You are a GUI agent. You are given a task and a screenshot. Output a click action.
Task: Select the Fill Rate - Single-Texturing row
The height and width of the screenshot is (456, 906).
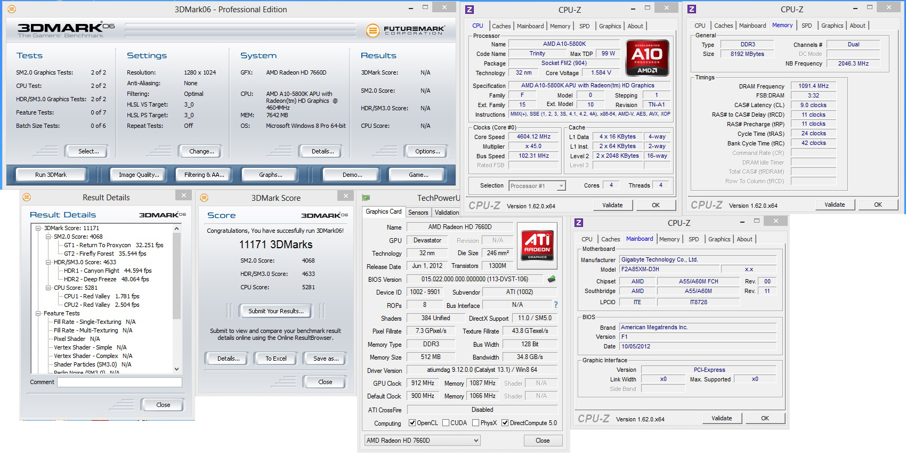coord(95,322)
